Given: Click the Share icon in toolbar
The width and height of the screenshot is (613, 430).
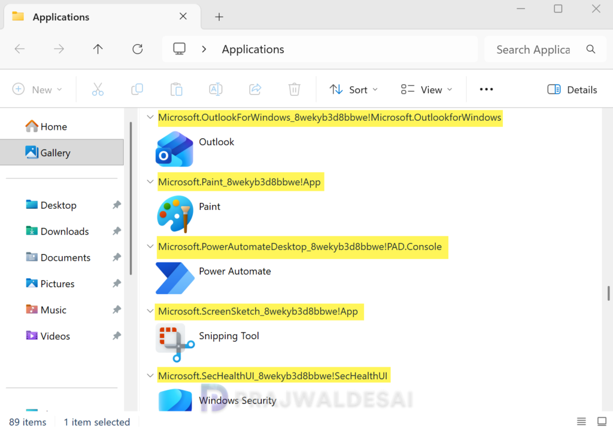Looking at the screenshot, I should (x=255, y=90).
